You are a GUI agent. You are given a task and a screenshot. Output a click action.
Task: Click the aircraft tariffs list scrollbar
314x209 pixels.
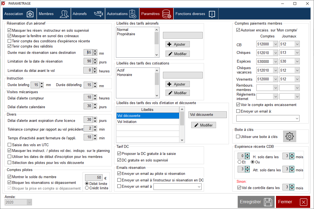tap(157, 42)
